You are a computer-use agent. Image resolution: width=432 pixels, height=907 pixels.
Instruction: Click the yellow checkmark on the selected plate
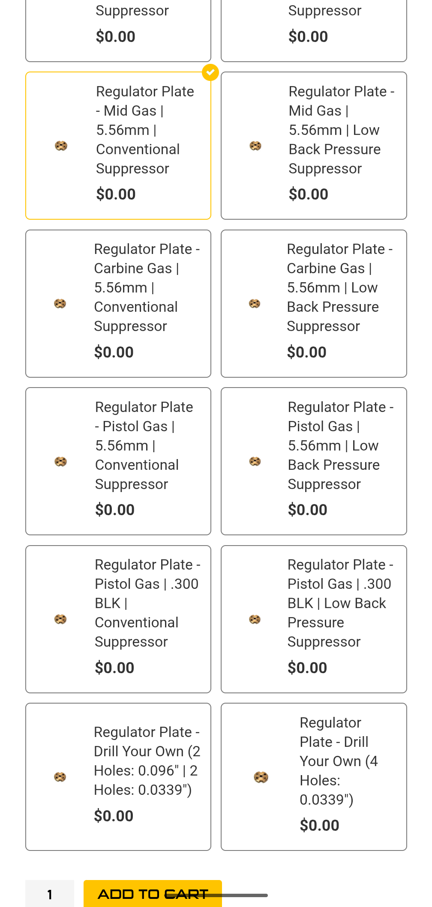tap(210, 72)
